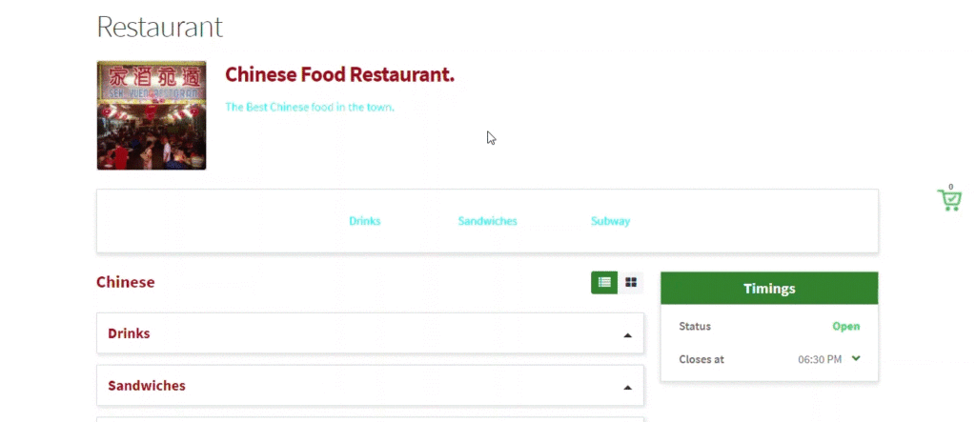Click the 'Best Chinese food' tagline

(310, 107)
